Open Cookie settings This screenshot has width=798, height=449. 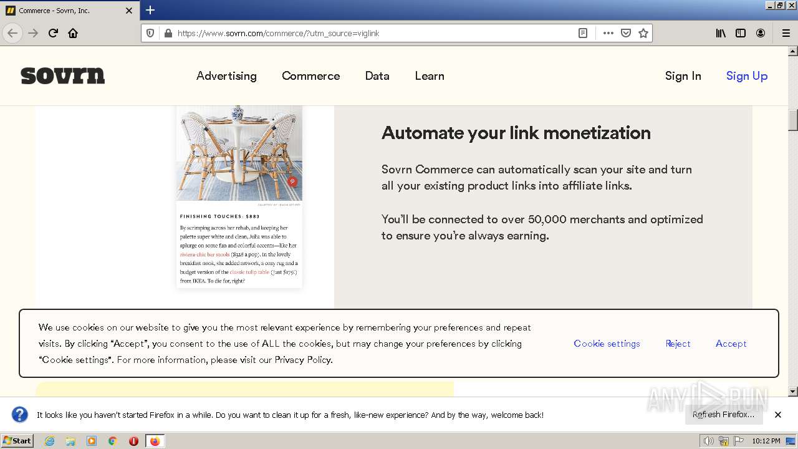[607, 344]
